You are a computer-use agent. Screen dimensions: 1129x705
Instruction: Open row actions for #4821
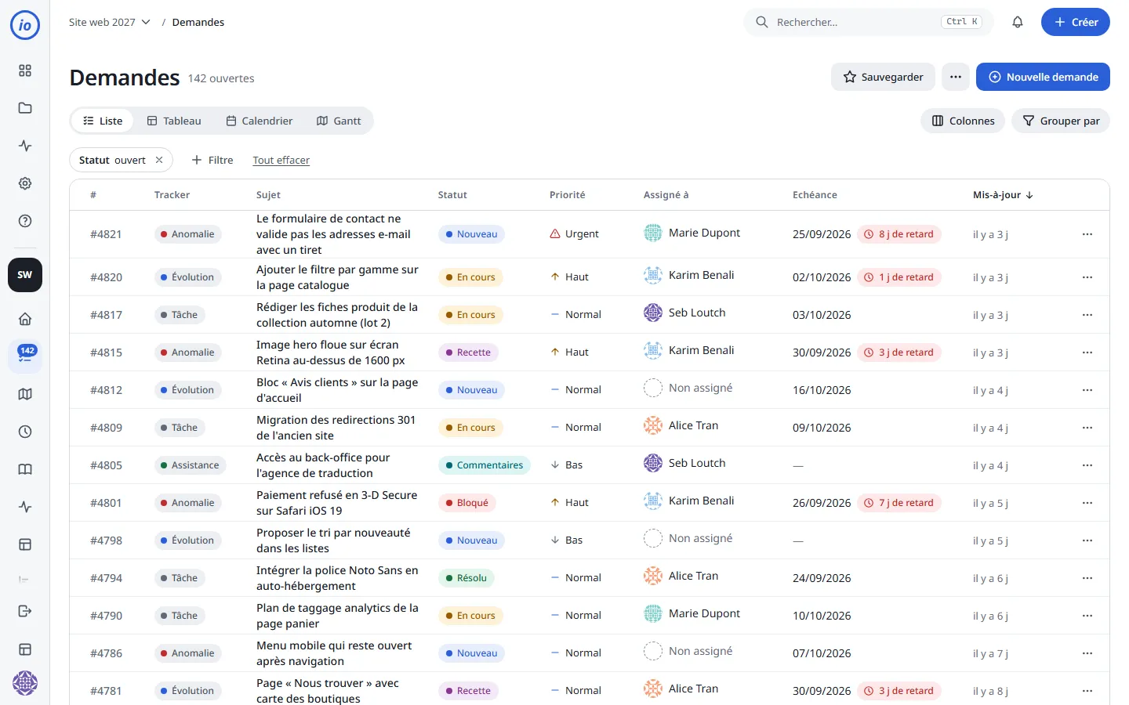[x=1087, y=234]
